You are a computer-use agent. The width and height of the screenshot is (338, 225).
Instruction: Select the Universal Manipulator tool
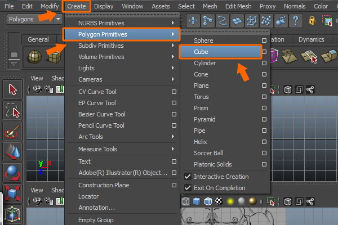click(x=12, y=214)
